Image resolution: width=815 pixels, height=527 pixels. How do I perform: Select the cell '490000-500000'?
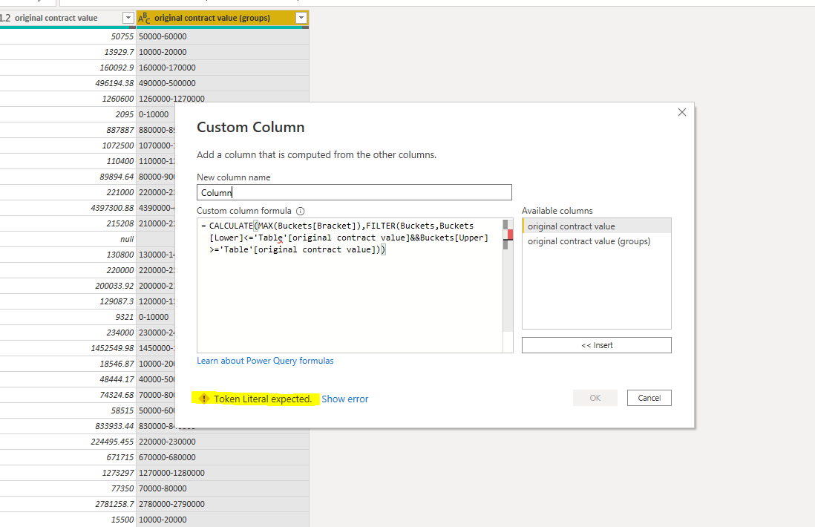(223, 83)
